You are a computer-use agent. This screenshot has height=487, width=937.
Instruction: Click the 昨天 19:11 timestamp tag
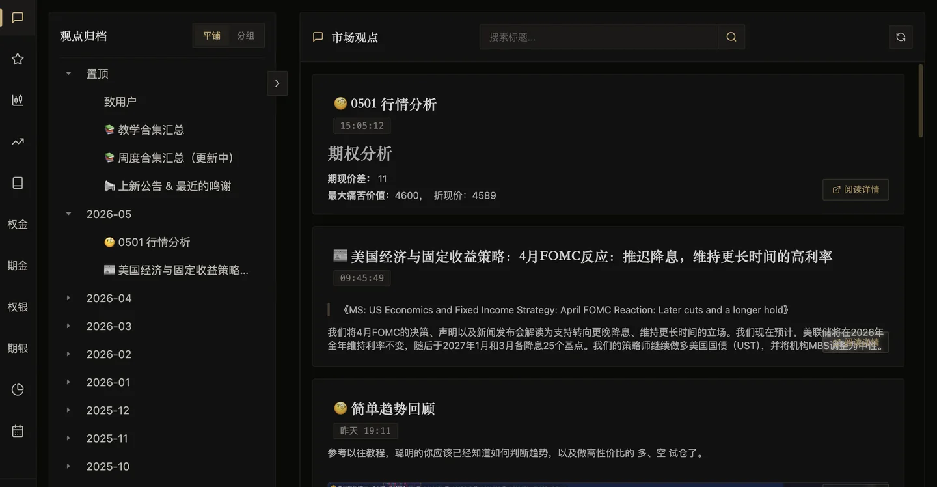(x=366, y=431)
